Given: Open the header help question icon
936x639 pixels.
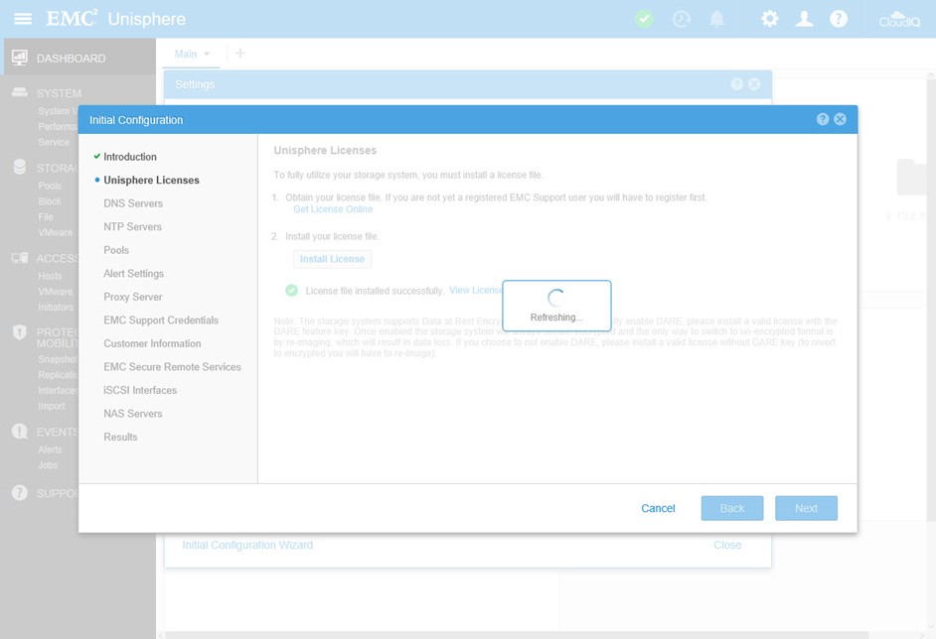Looking at the screenshot, I should click(838, 19).
